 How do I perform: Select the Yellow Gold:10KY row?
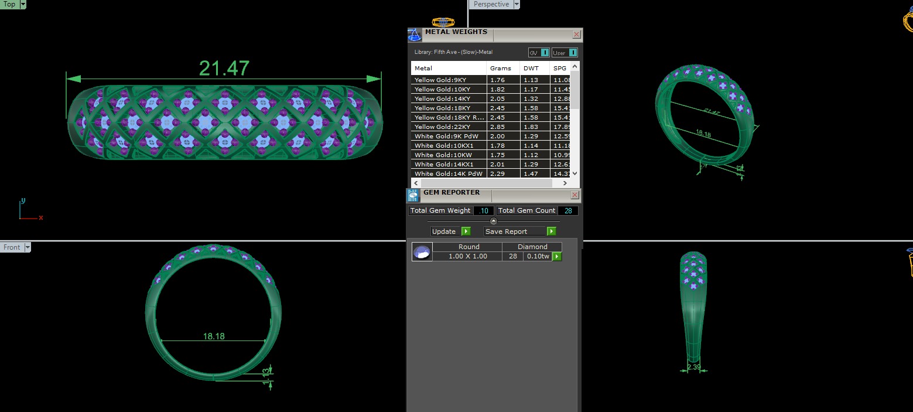(491, 89)
